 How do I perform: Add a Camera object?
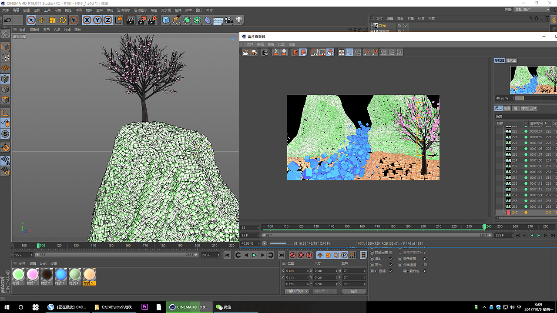pyautogui.click(x=229, y=20)
